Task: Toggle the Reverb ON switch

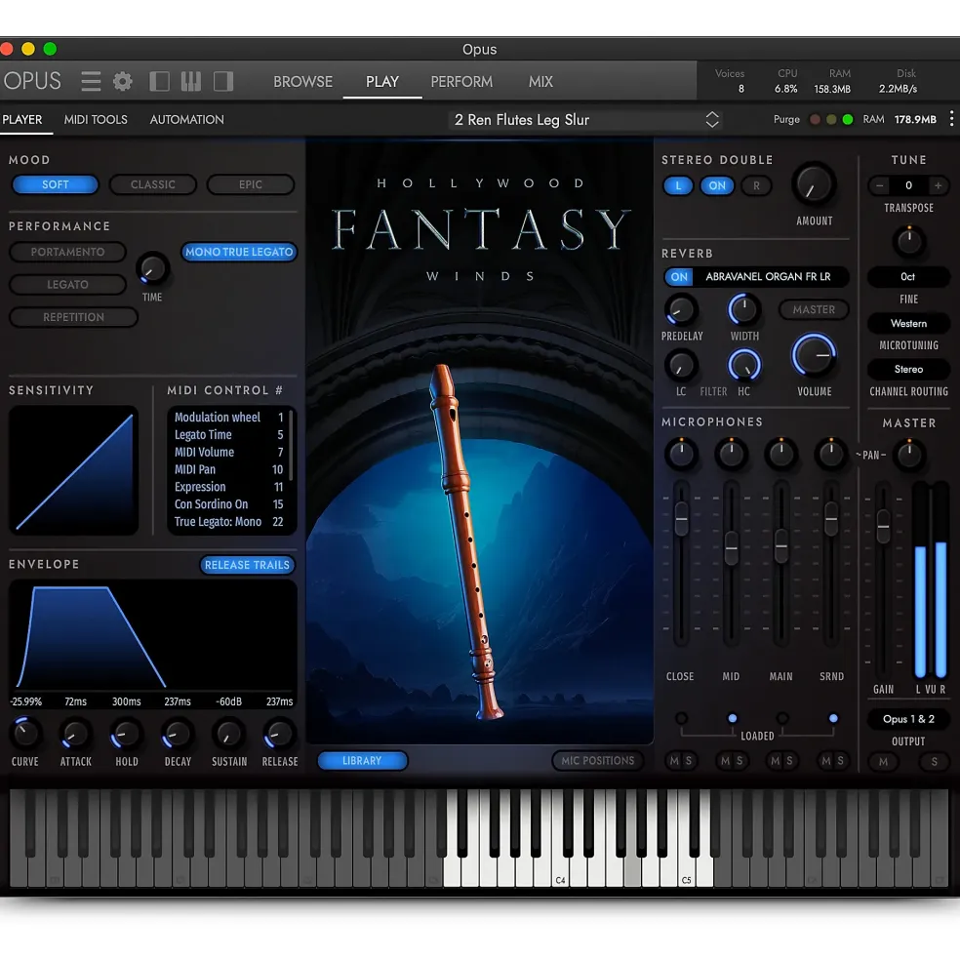Action: click(x=679, y=276)
